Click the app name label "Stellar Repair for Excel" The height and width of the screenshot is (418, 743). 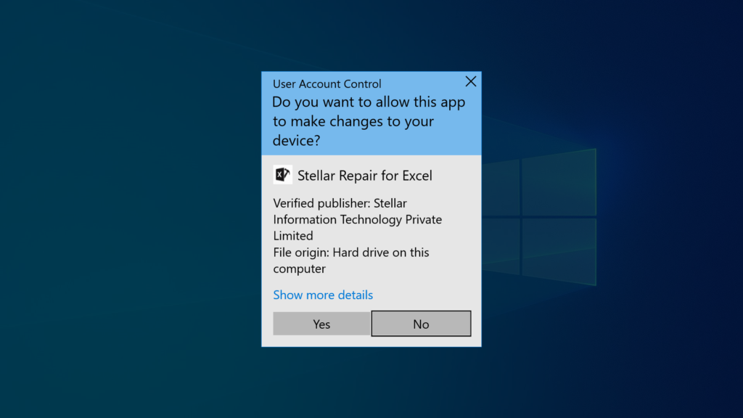coord(365,176)
